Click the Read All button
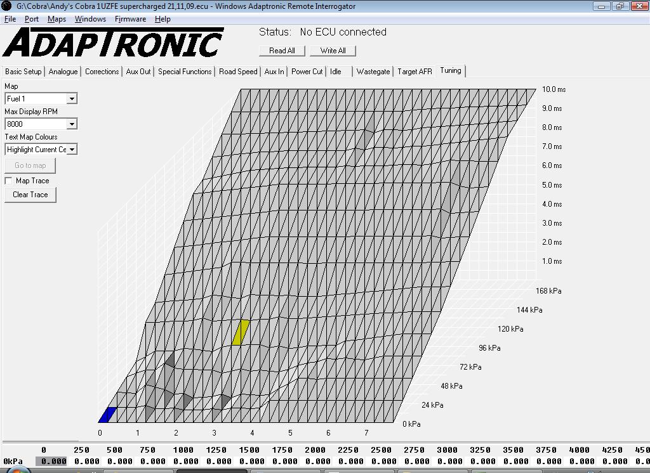Screen dimensions: 650x473 pyautogui.click(x=282, y=51)
